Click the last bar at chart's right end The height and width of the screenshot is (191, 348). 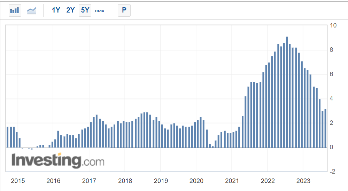click(325, 128)
